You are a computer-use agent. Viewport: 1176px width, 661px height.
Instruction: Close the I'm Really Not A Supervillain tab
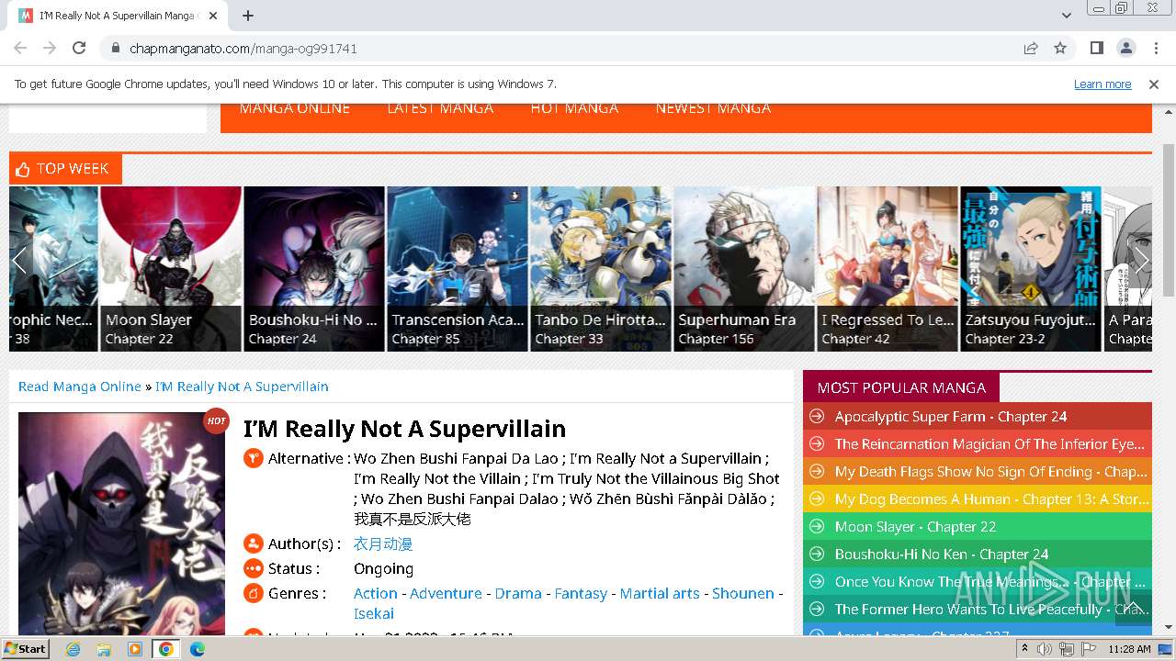point(213,16)
